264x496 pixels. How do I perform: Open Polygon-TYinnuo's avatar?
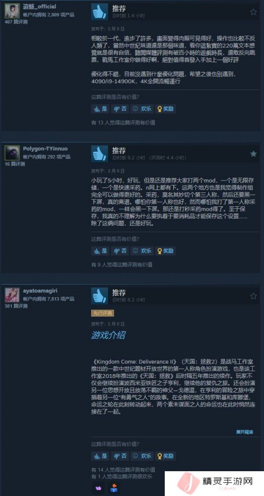point(13,153)
